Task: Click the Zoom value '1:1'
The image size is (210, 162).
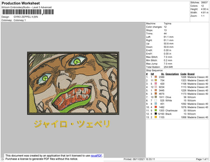Action: coord(203,16)
